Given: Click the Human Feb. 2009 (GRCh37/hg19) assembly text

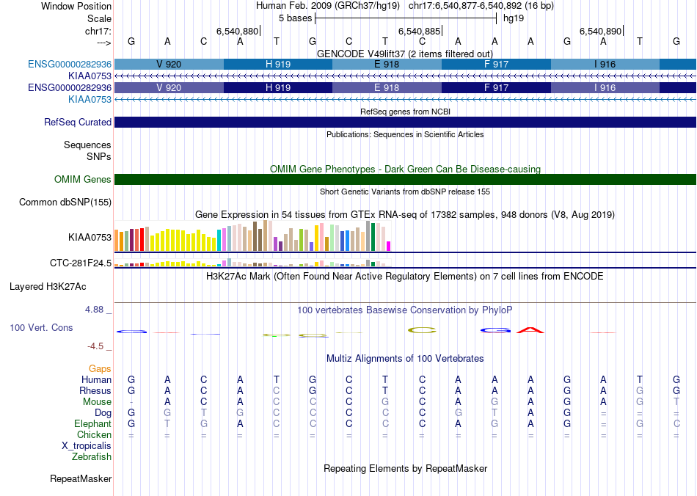Looking at the screenshot, I should tap(328, 6).
